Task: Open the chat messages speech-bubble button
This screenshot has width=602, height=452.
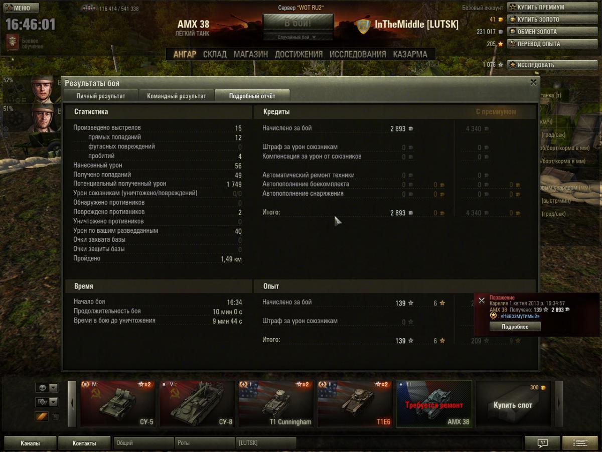Action: [x=542, y=443]
